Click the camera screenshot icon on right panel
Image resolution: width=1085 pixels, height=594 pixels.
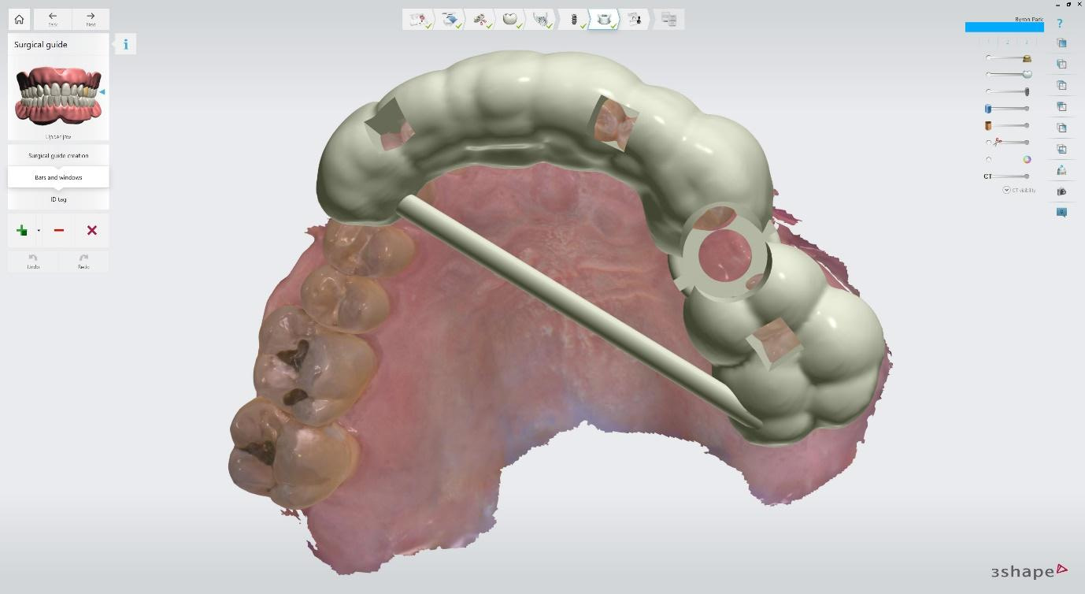[1061, 191]
